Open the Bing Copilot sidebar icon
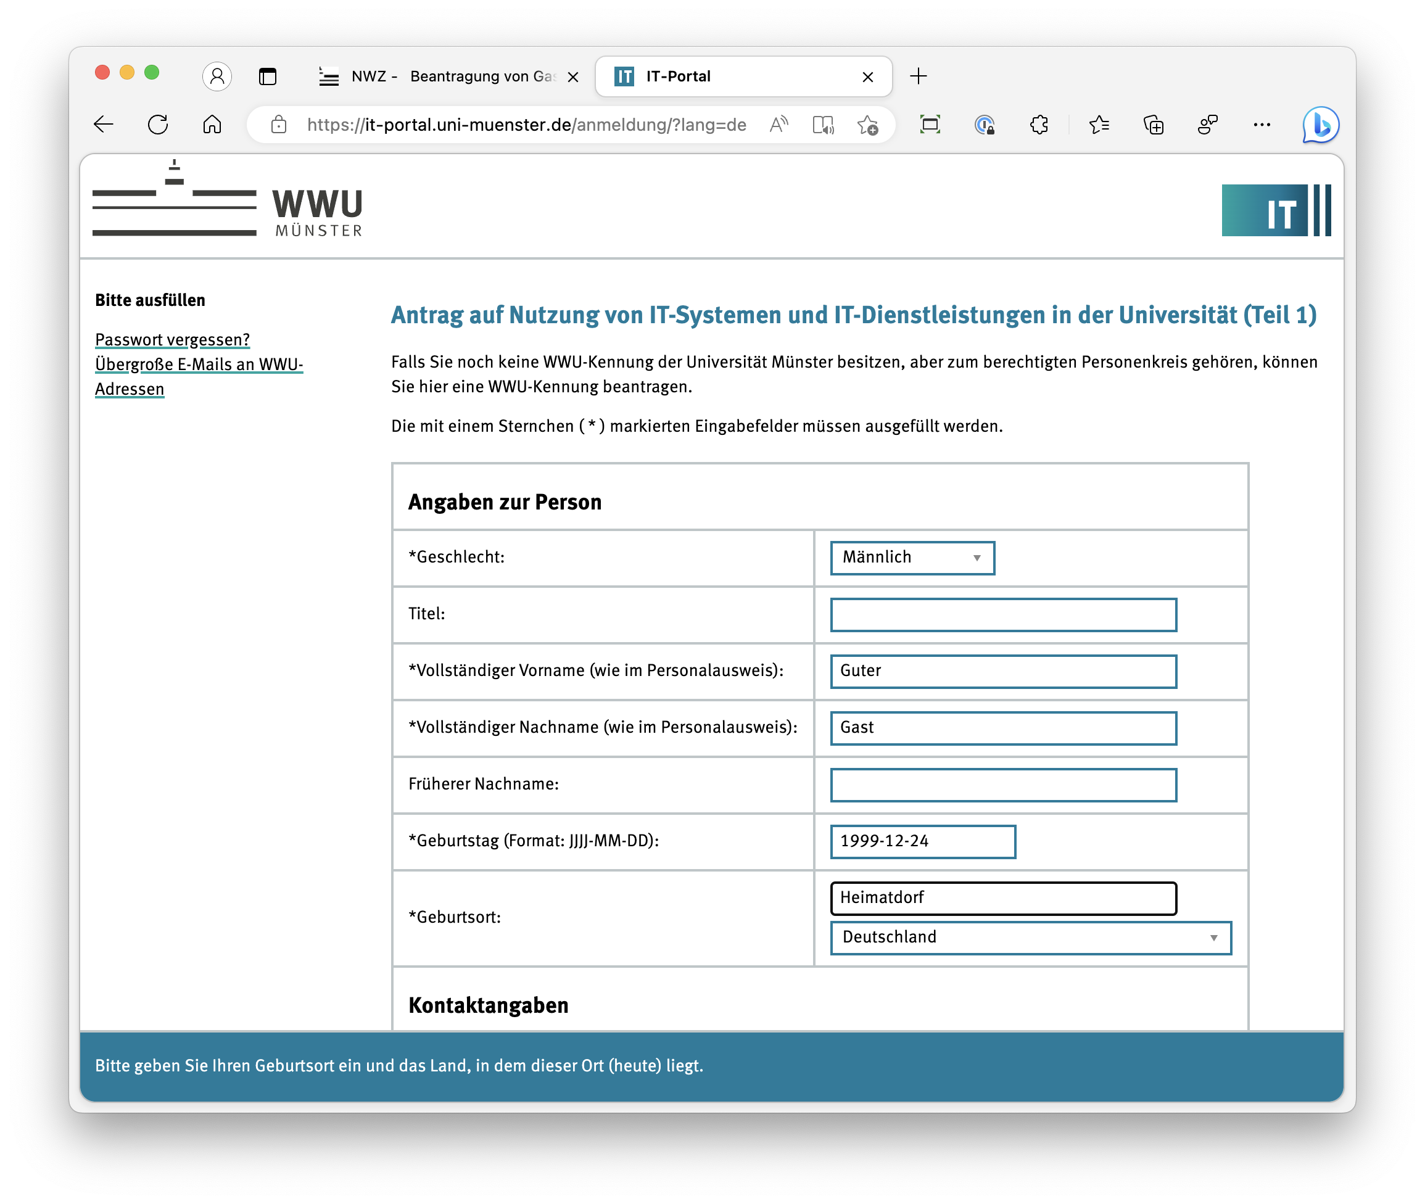 pyautogui.click(x=1320, y=124)
